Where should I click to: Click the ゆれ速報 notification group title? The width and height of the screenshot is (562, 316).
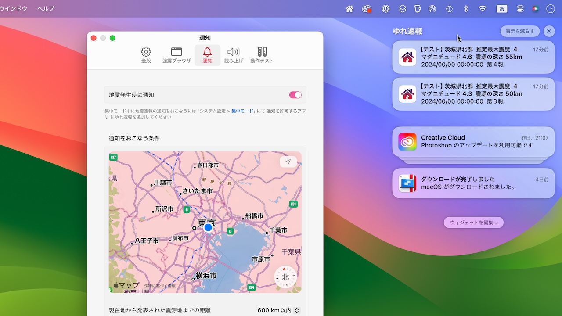[407, 31]
